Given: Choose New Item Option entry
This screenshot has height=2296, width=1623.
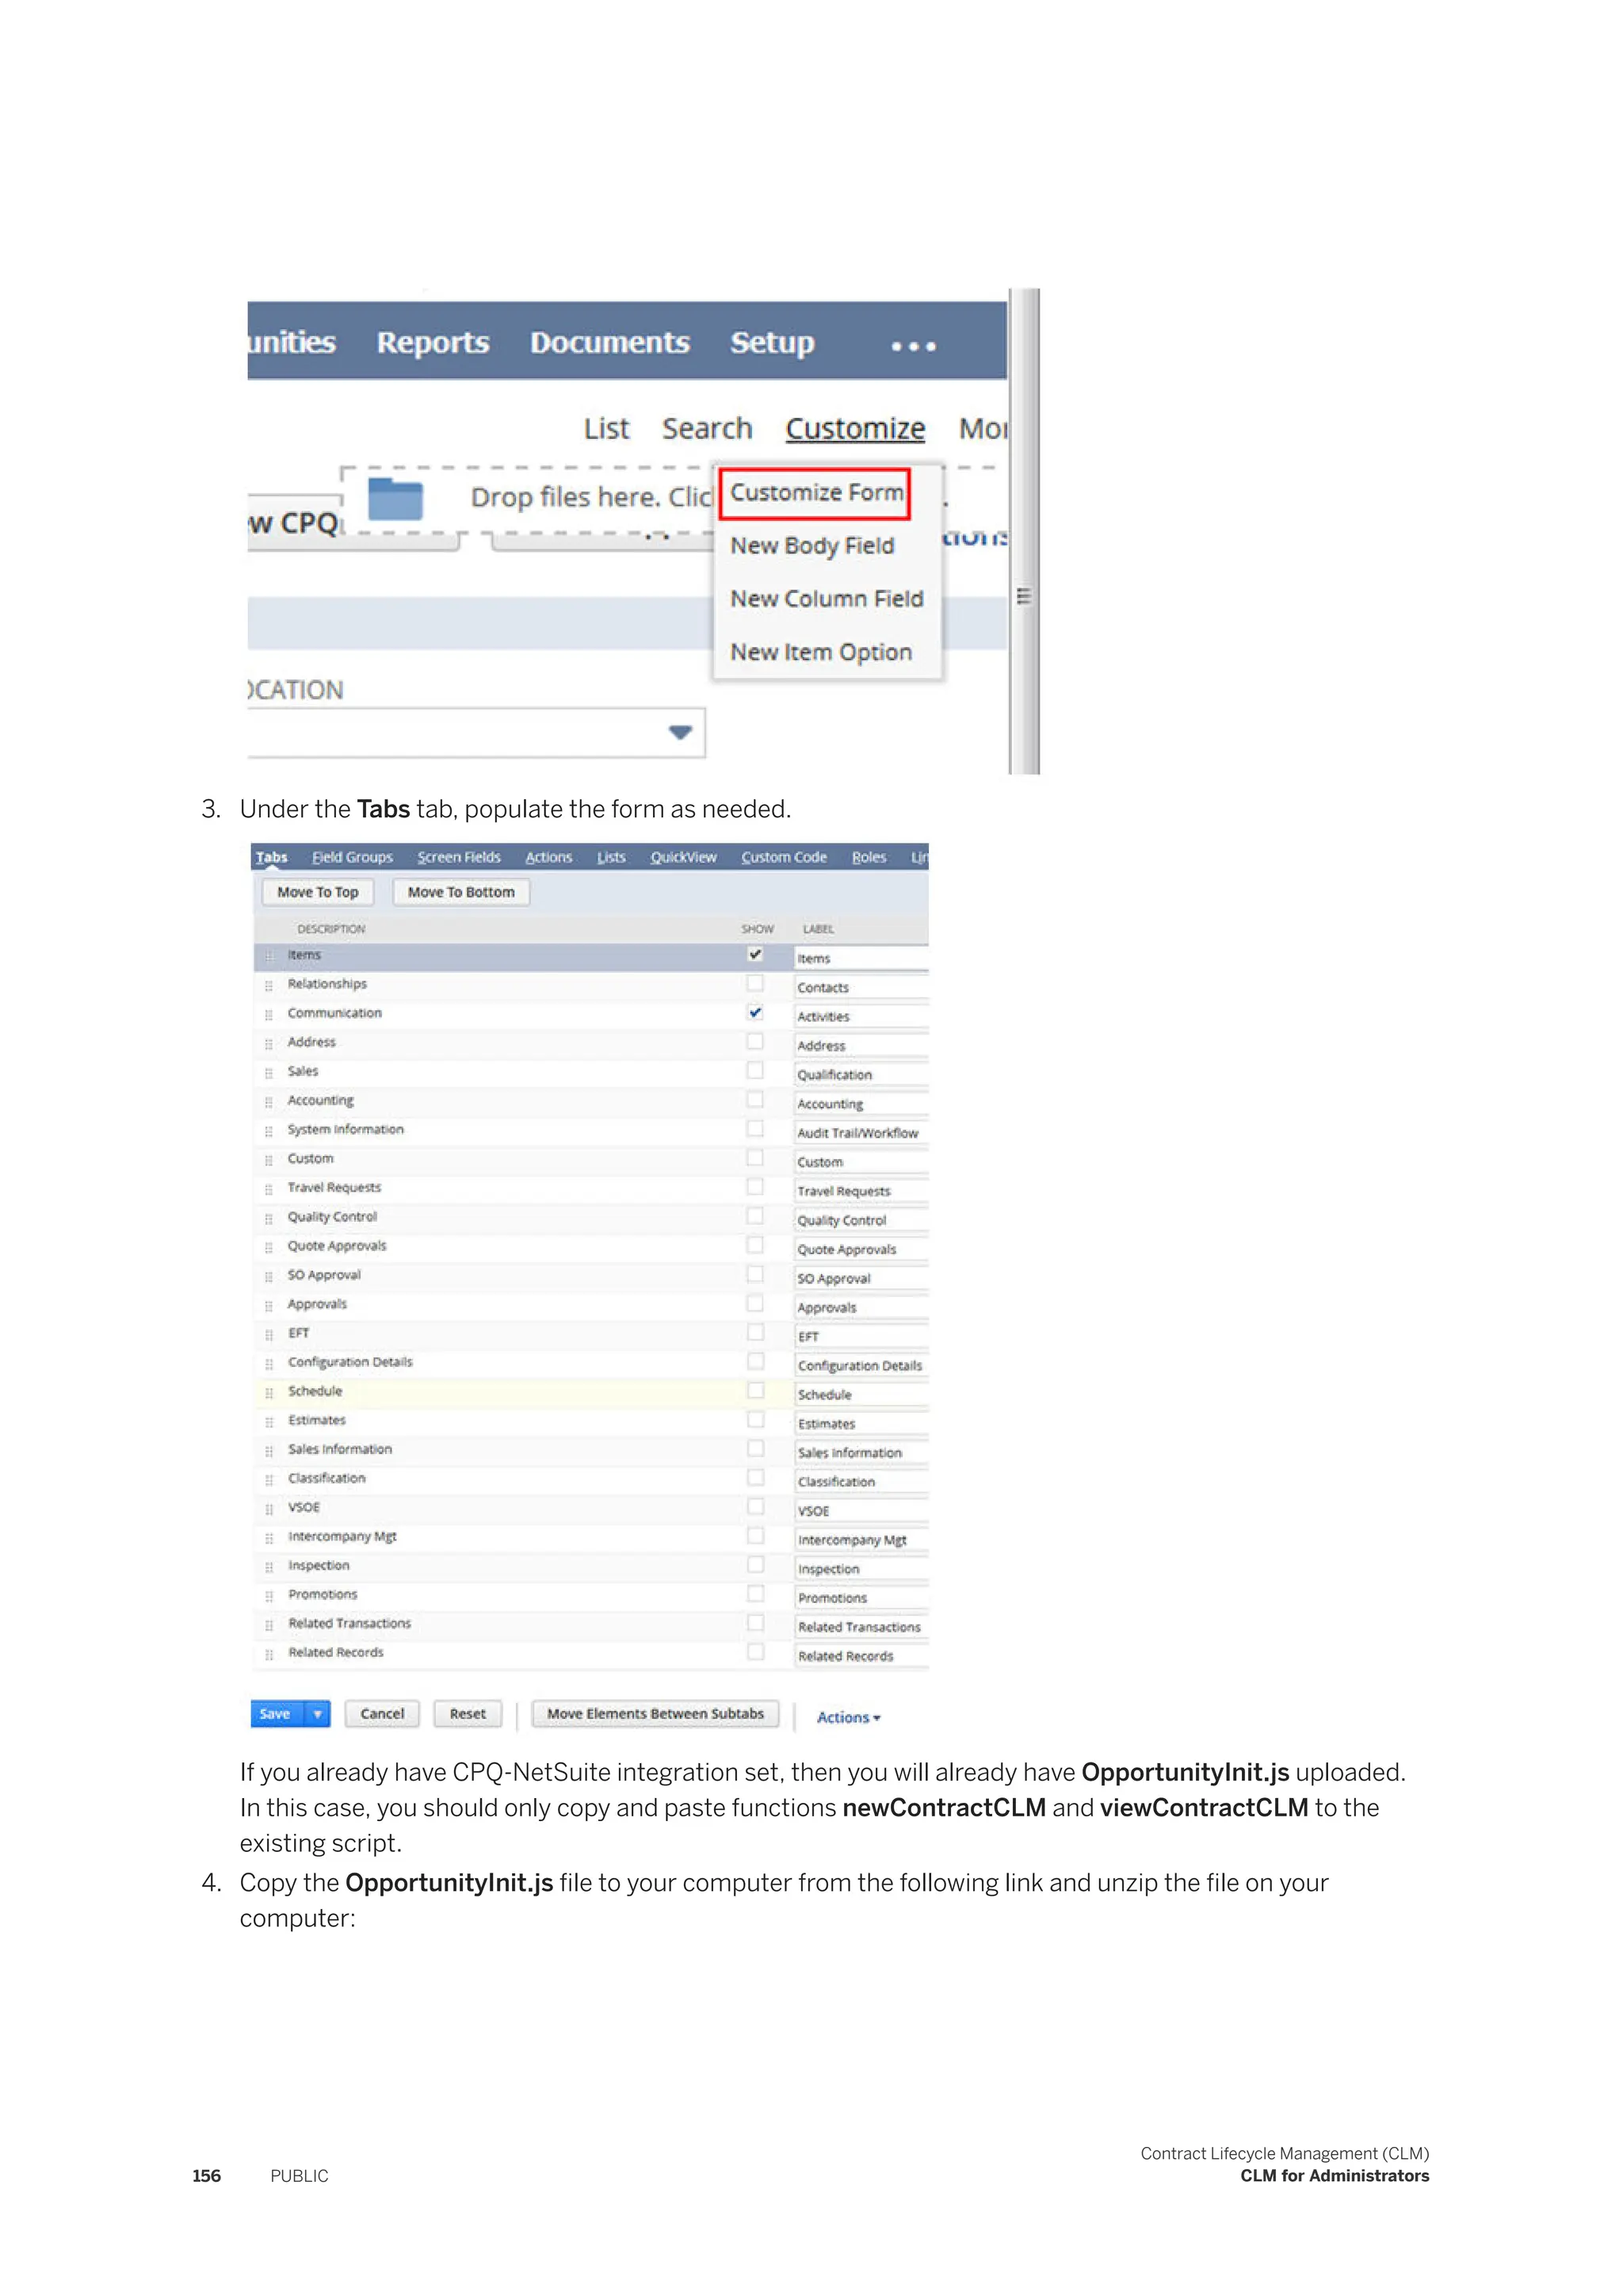Looking at the screenshot, I should (820, 652).
